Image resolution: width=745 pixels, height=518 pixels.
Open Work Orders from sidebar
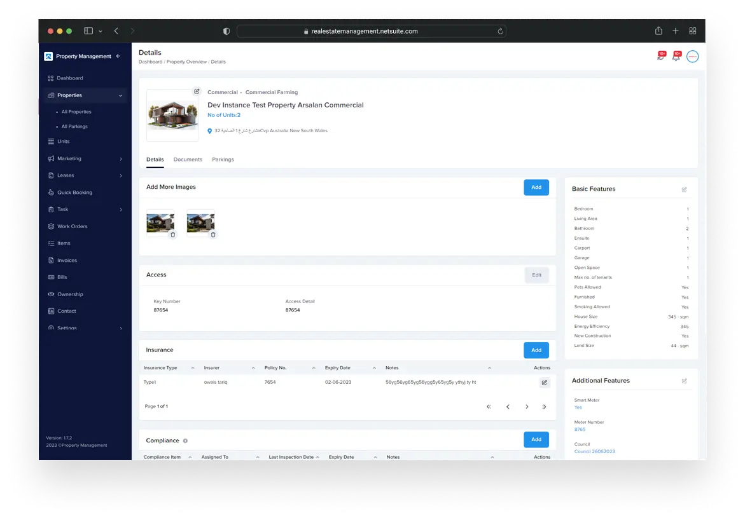point(73,226)
